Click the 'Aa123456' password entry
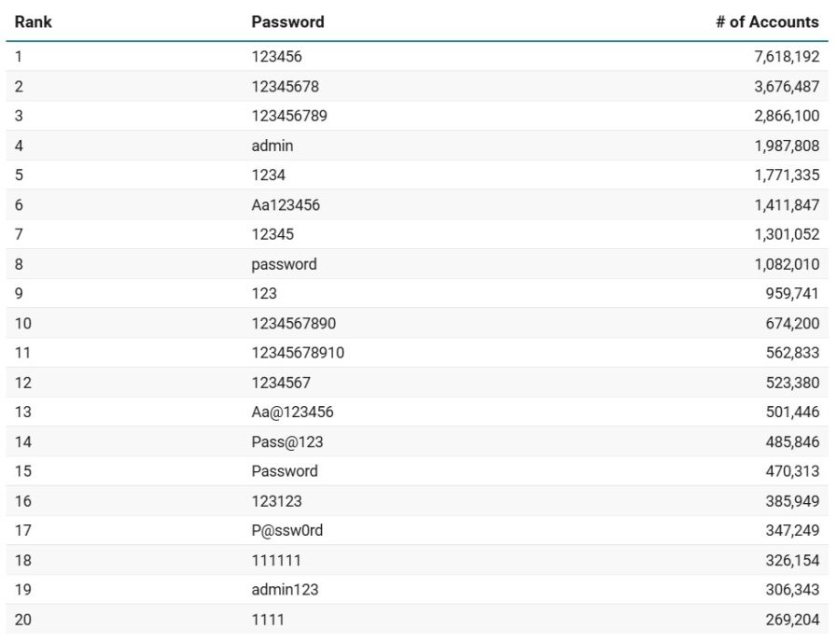The height and width of the screenshot is (643, 837). [286, 205]
